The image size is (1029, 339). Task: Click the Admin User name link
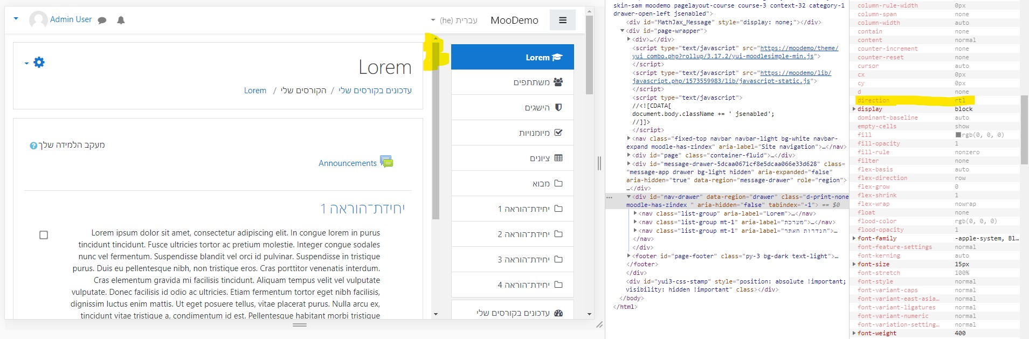coord(71,19)
